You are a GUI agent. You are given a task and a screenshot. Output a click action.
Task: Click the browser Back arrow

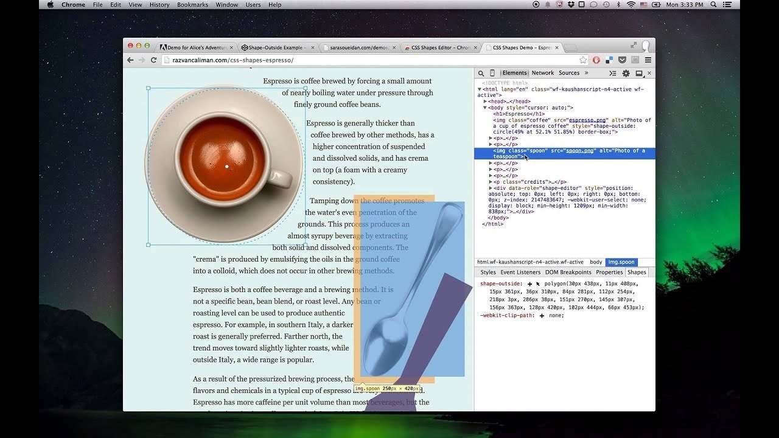[130, 60]
